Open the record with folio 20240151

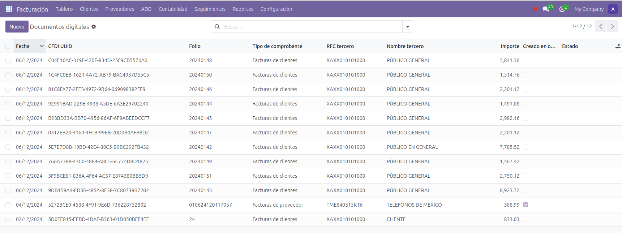click(200, 176)
